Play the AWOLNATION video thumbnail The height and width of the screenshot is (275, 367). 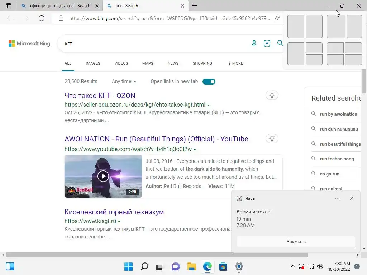point(103,176)
